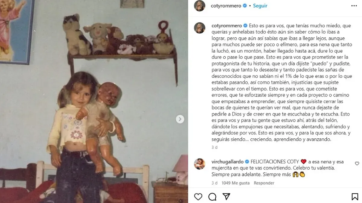View the 1049 Me gusta likes list
This screenshot has height=203, width=362.
(x=235, y=183)
